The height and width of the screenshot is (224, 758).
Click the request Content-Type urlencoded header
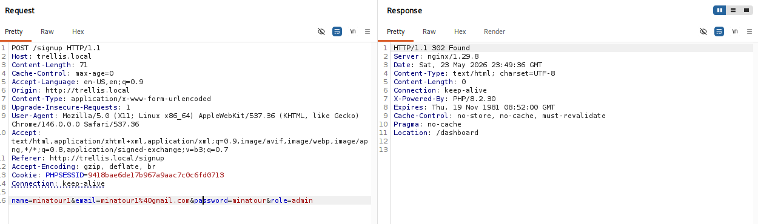[111, 99]
